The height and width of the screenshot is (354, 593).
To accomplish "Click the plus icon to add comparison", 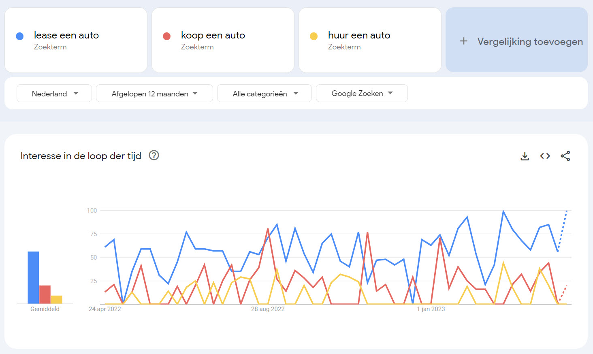I will [x=464, y=41].
